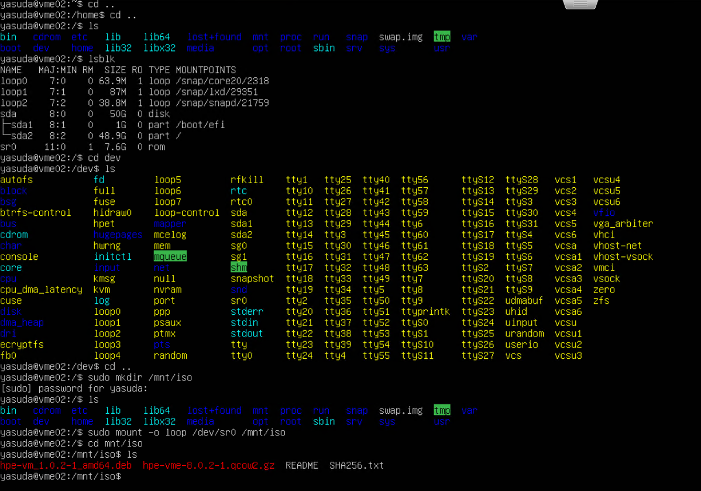
Task: Click the autofs device entry
Action: [16, 180]
